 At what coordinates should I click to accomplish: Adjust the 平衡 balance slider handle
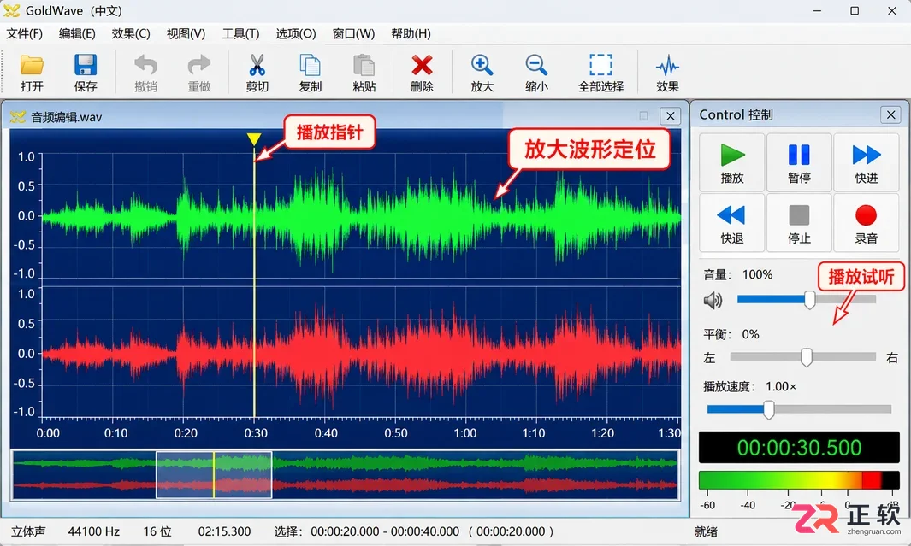coord(807,357)
